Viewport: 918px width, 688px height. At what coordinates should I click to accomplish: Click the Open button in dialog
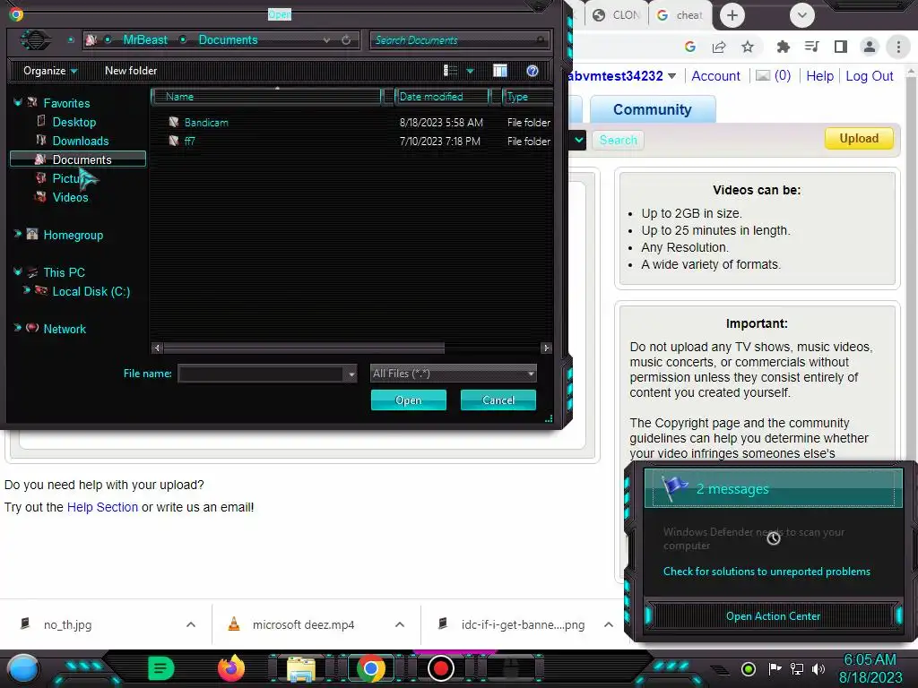point(409,400)
